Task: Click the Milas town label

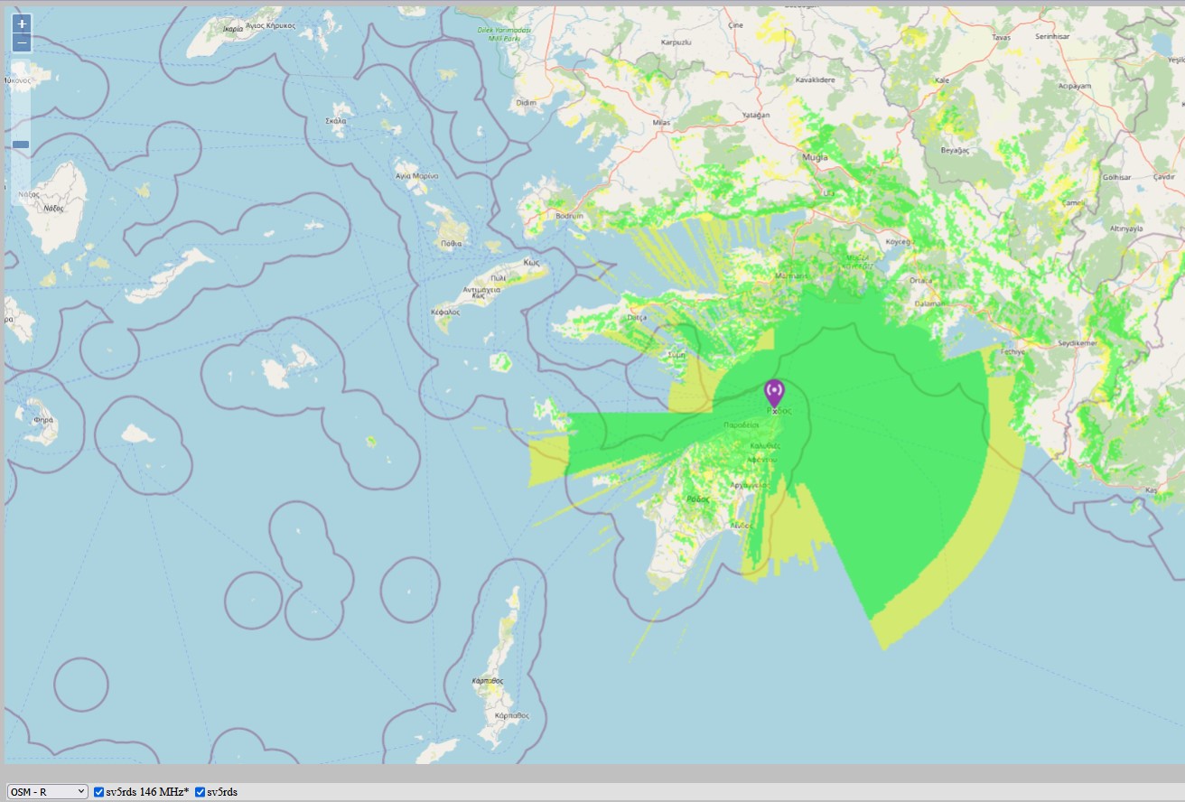Action: pyautogui.click(x=660, y=121)
